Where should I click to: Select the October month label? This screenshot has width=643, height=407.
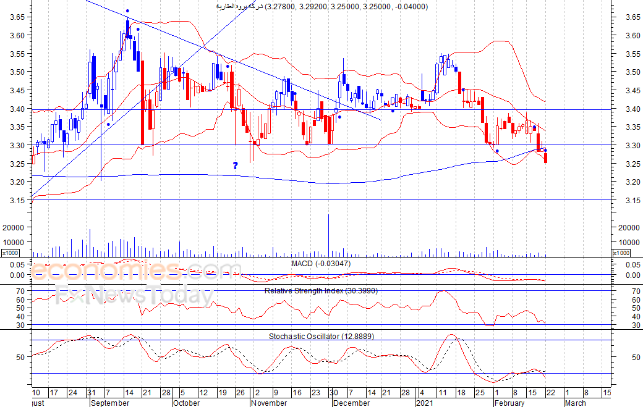click(186, 403)
